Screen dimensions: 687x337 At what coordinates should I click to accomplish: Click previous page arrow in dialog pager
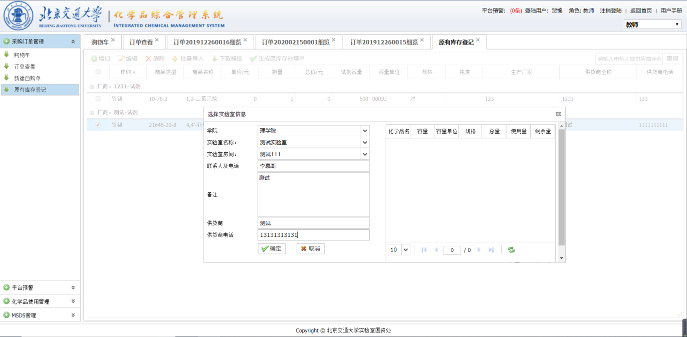(436, 250)
